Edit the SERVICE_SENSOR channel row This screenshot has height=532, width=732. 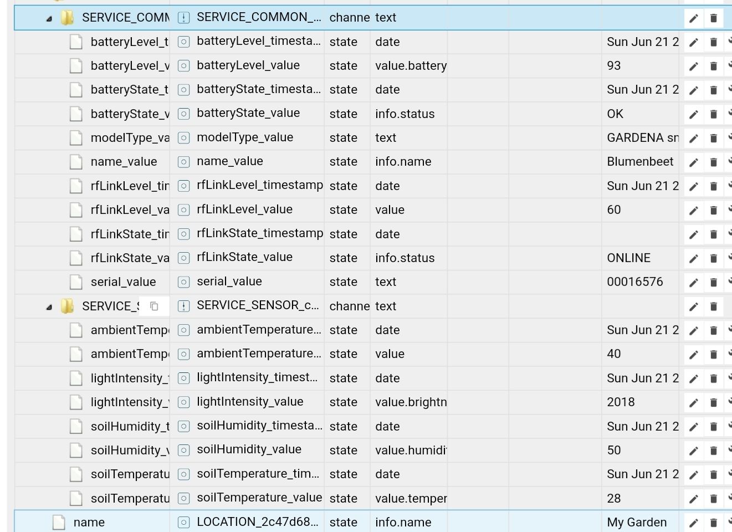click(x=694, y=306)
